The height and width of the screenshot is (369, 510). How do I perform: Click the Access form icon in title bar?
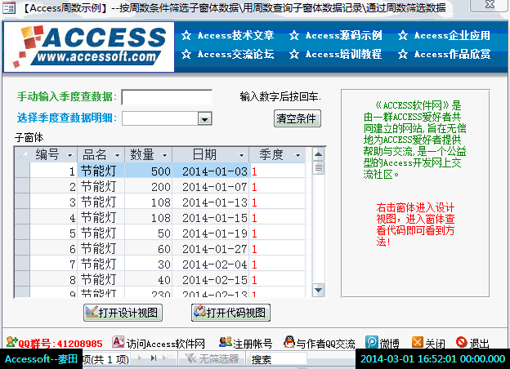pos(8,7)
